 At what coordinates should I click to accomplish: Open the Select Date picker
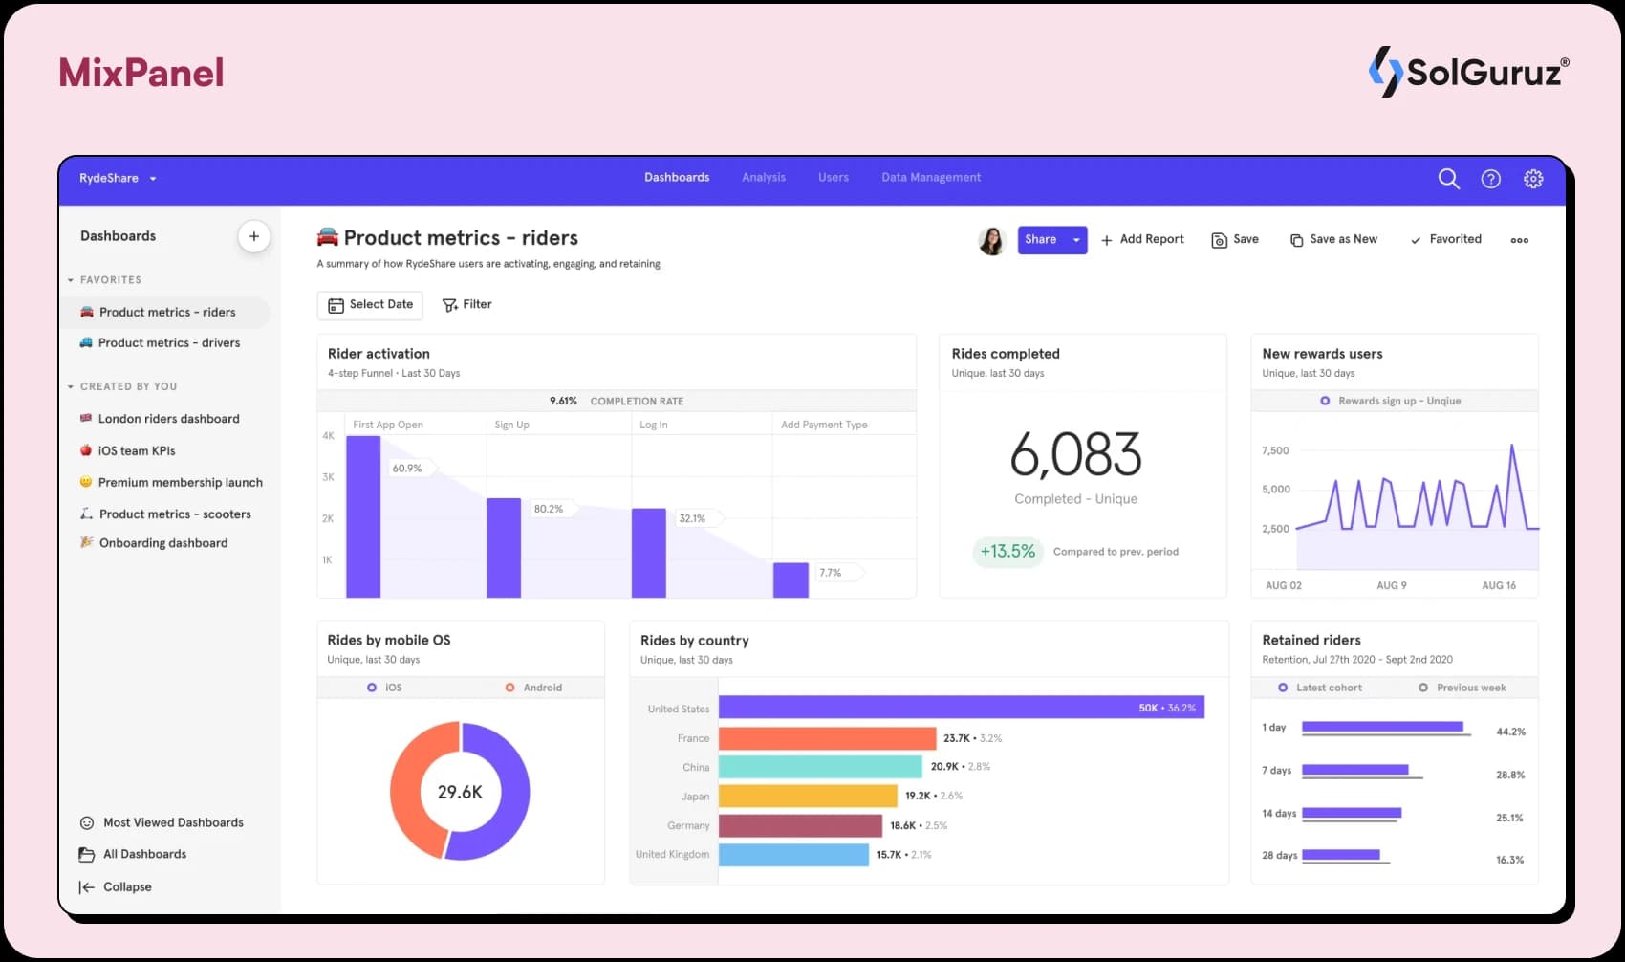pyautogui.click(x=370, y=305)
